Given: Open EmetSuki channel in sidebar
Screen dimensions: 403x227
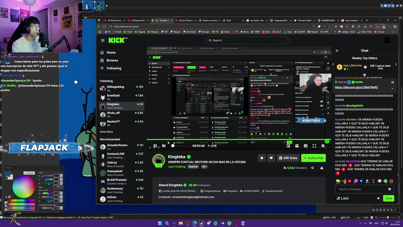Looking at the screenshot, I should click(x=122, y=97).
